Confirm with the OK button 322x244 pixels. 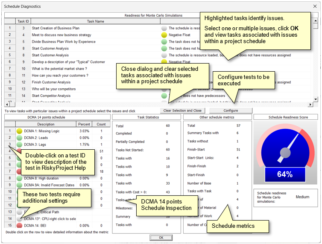pos(161,237)
